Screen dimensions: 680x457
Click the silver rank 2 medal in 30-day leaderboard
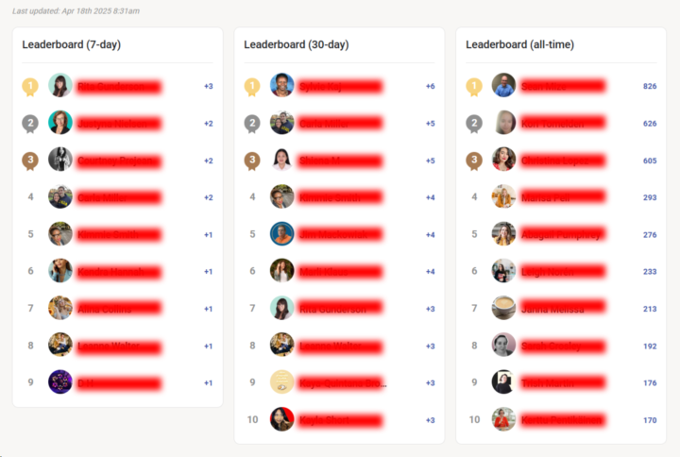click(x=252, y=124)
